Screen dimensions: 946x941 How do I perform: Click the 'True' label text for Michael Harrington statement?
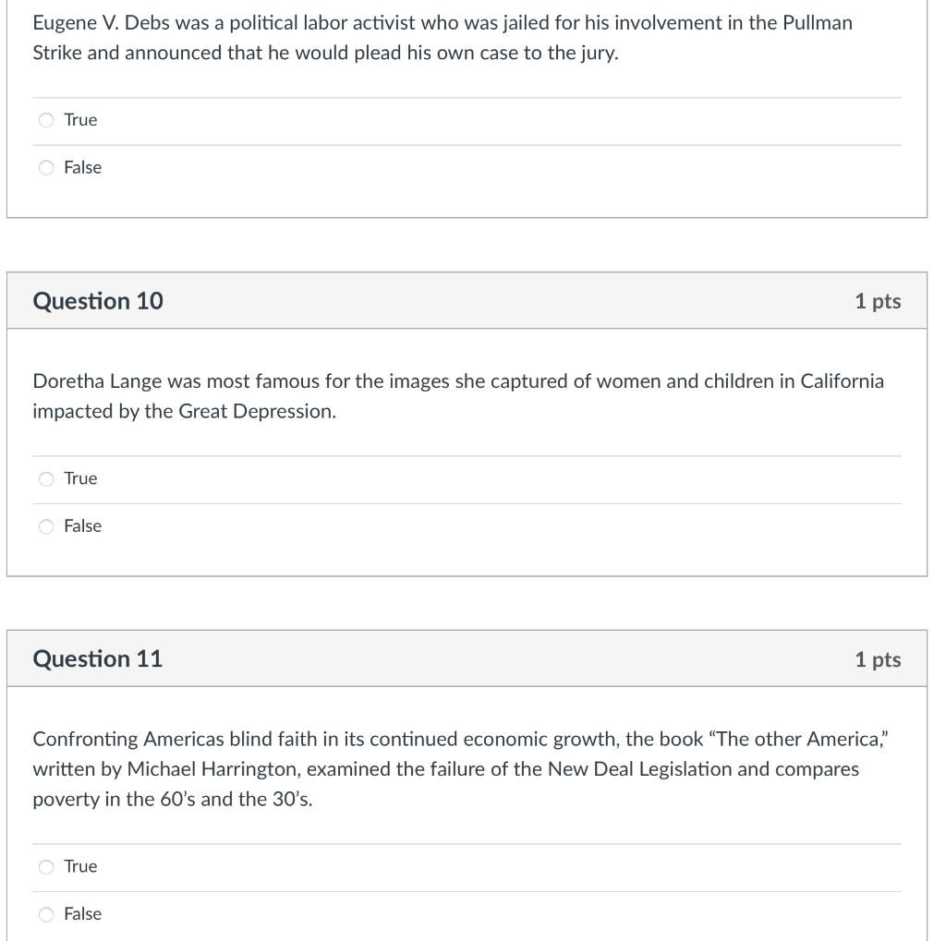tap(80, 866)
